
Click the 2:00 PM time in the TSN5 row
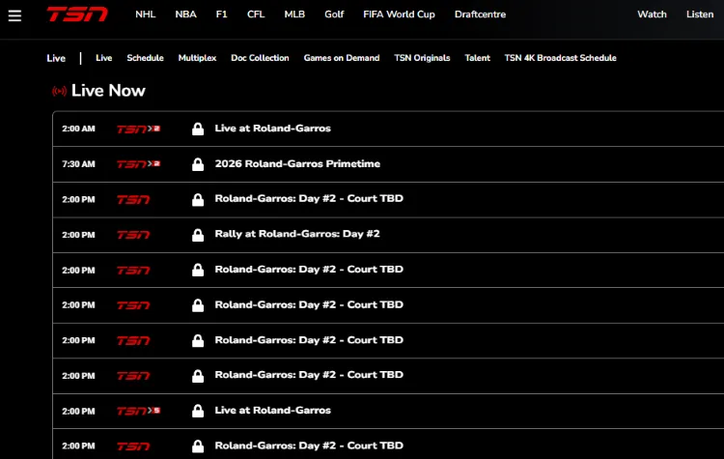coord(78,412)
